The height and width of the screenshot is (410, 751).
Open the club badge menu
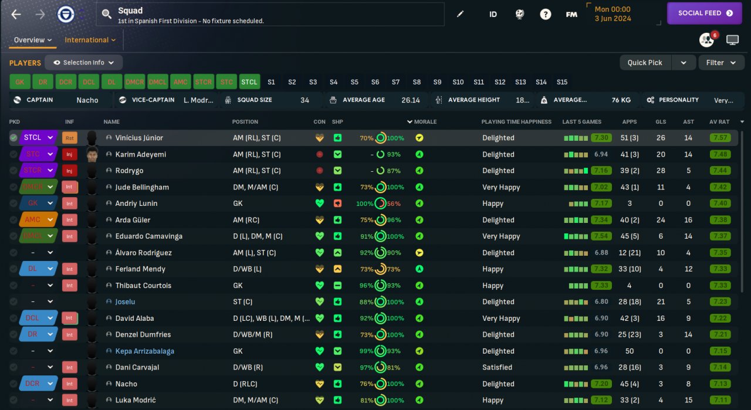[x=66, y=14]
